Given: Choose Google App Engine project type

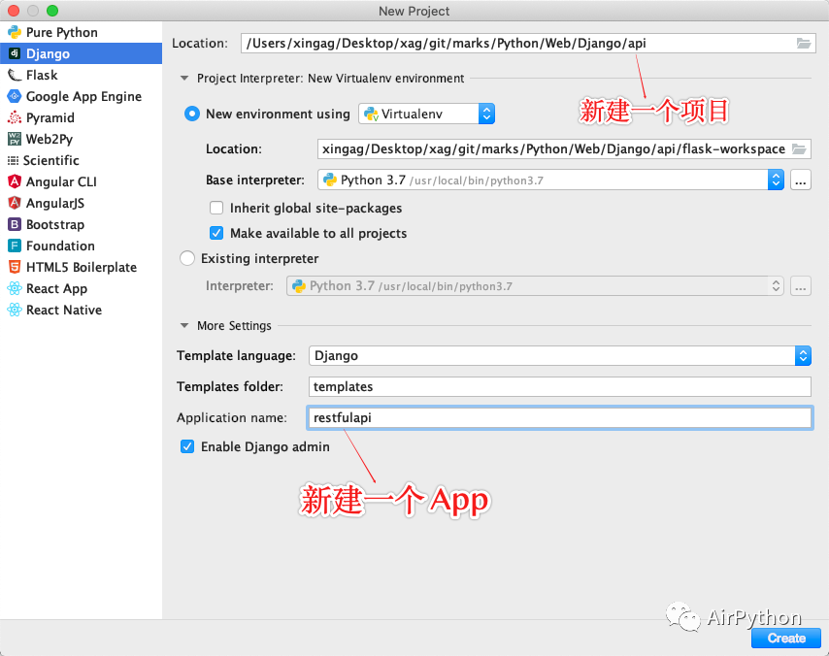Looking at the screenshot, I should [x=81, y=96].
